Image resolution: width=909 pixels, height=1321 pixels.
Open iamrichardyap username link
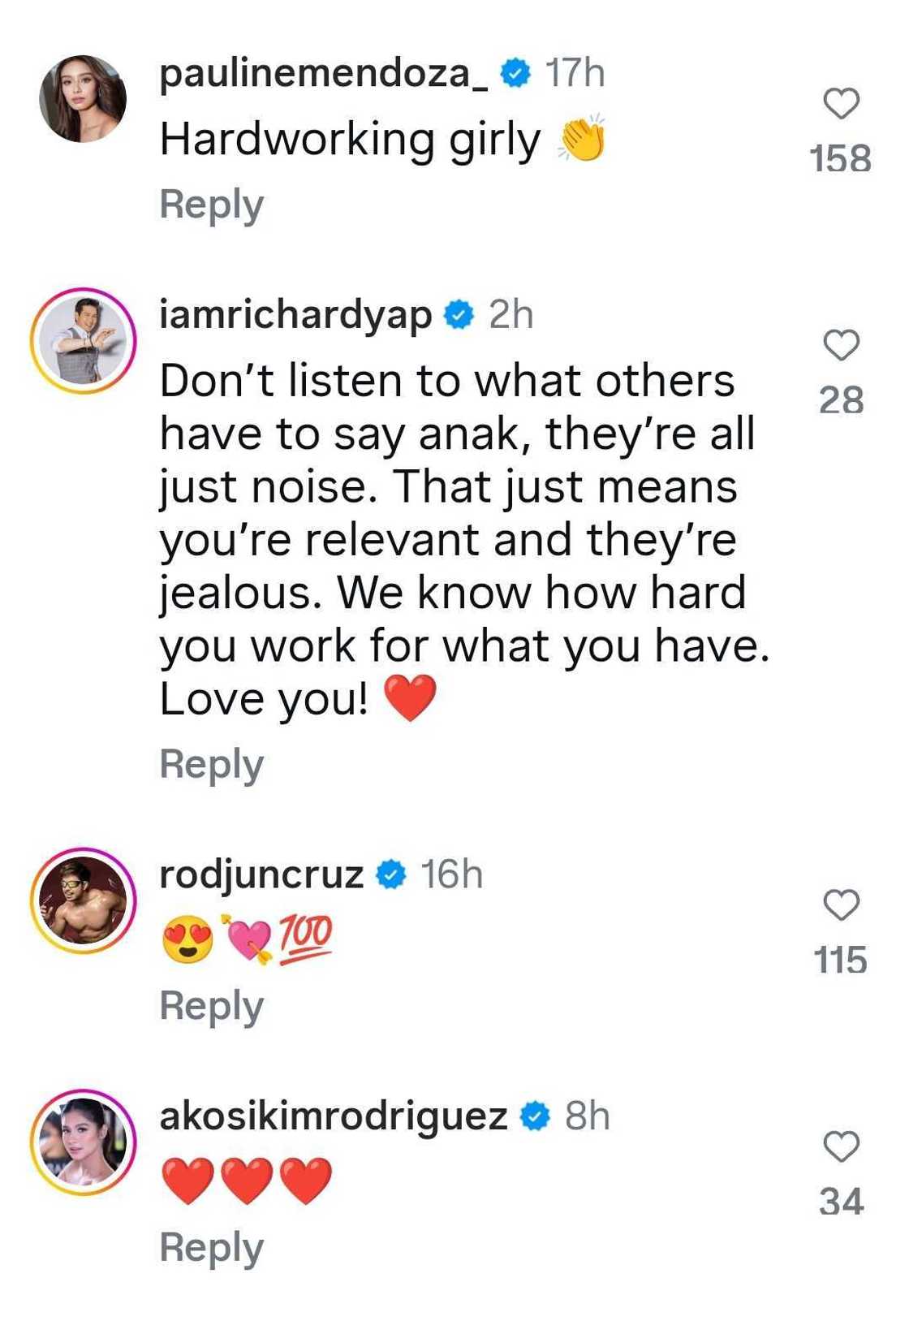(295, 315)
